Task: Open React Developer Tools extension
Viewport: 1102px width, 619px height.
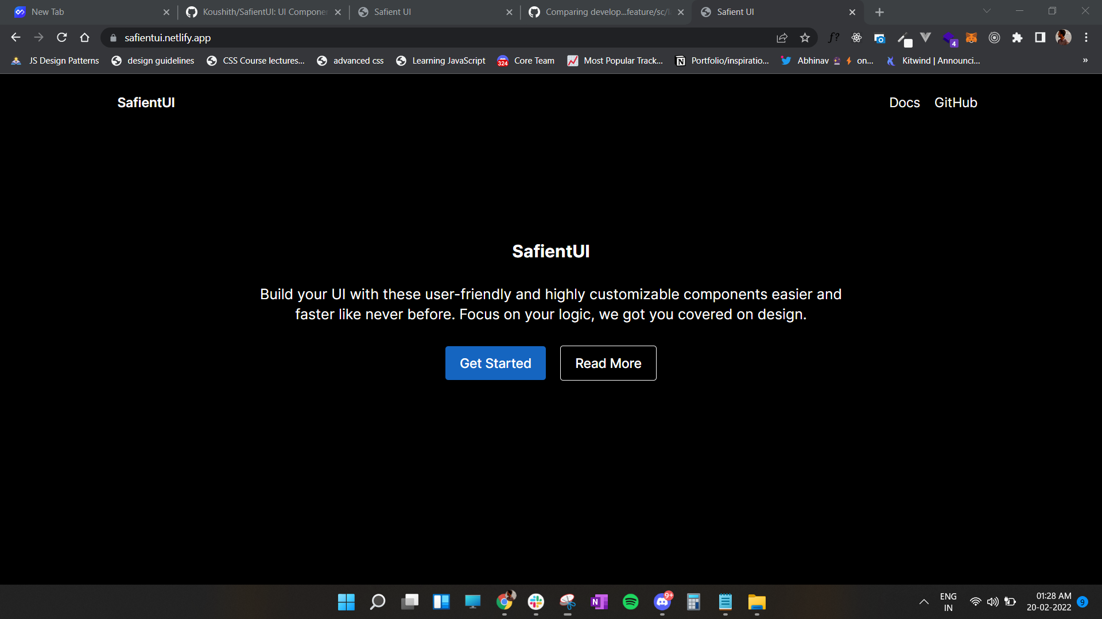Action: pyautogui.click(x=856, y=38)
